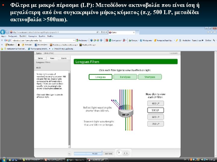Switch to the Outline tab in the player
217x162 pixels.
tap(40, 58)
